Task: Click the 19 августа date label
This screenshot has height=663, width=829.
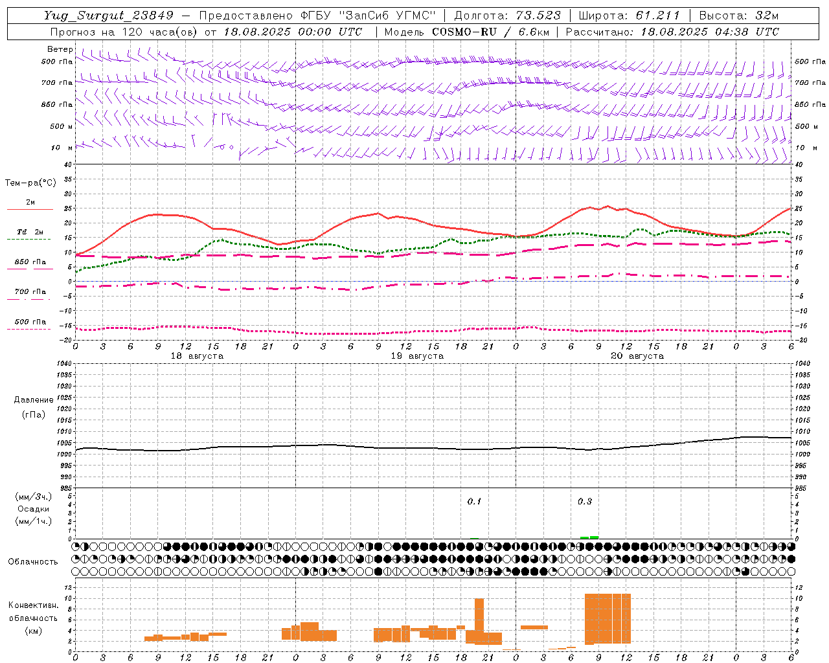Action: [x=417, y=356]
